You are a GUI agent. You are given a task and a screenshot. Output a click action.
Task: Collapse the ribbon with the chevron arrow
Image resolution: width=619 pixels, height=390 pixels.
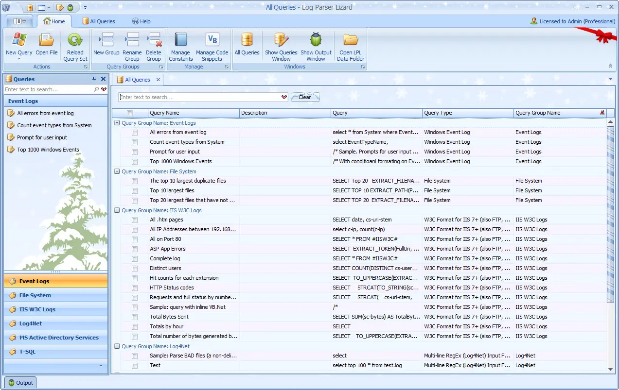[x=610, y=66]
